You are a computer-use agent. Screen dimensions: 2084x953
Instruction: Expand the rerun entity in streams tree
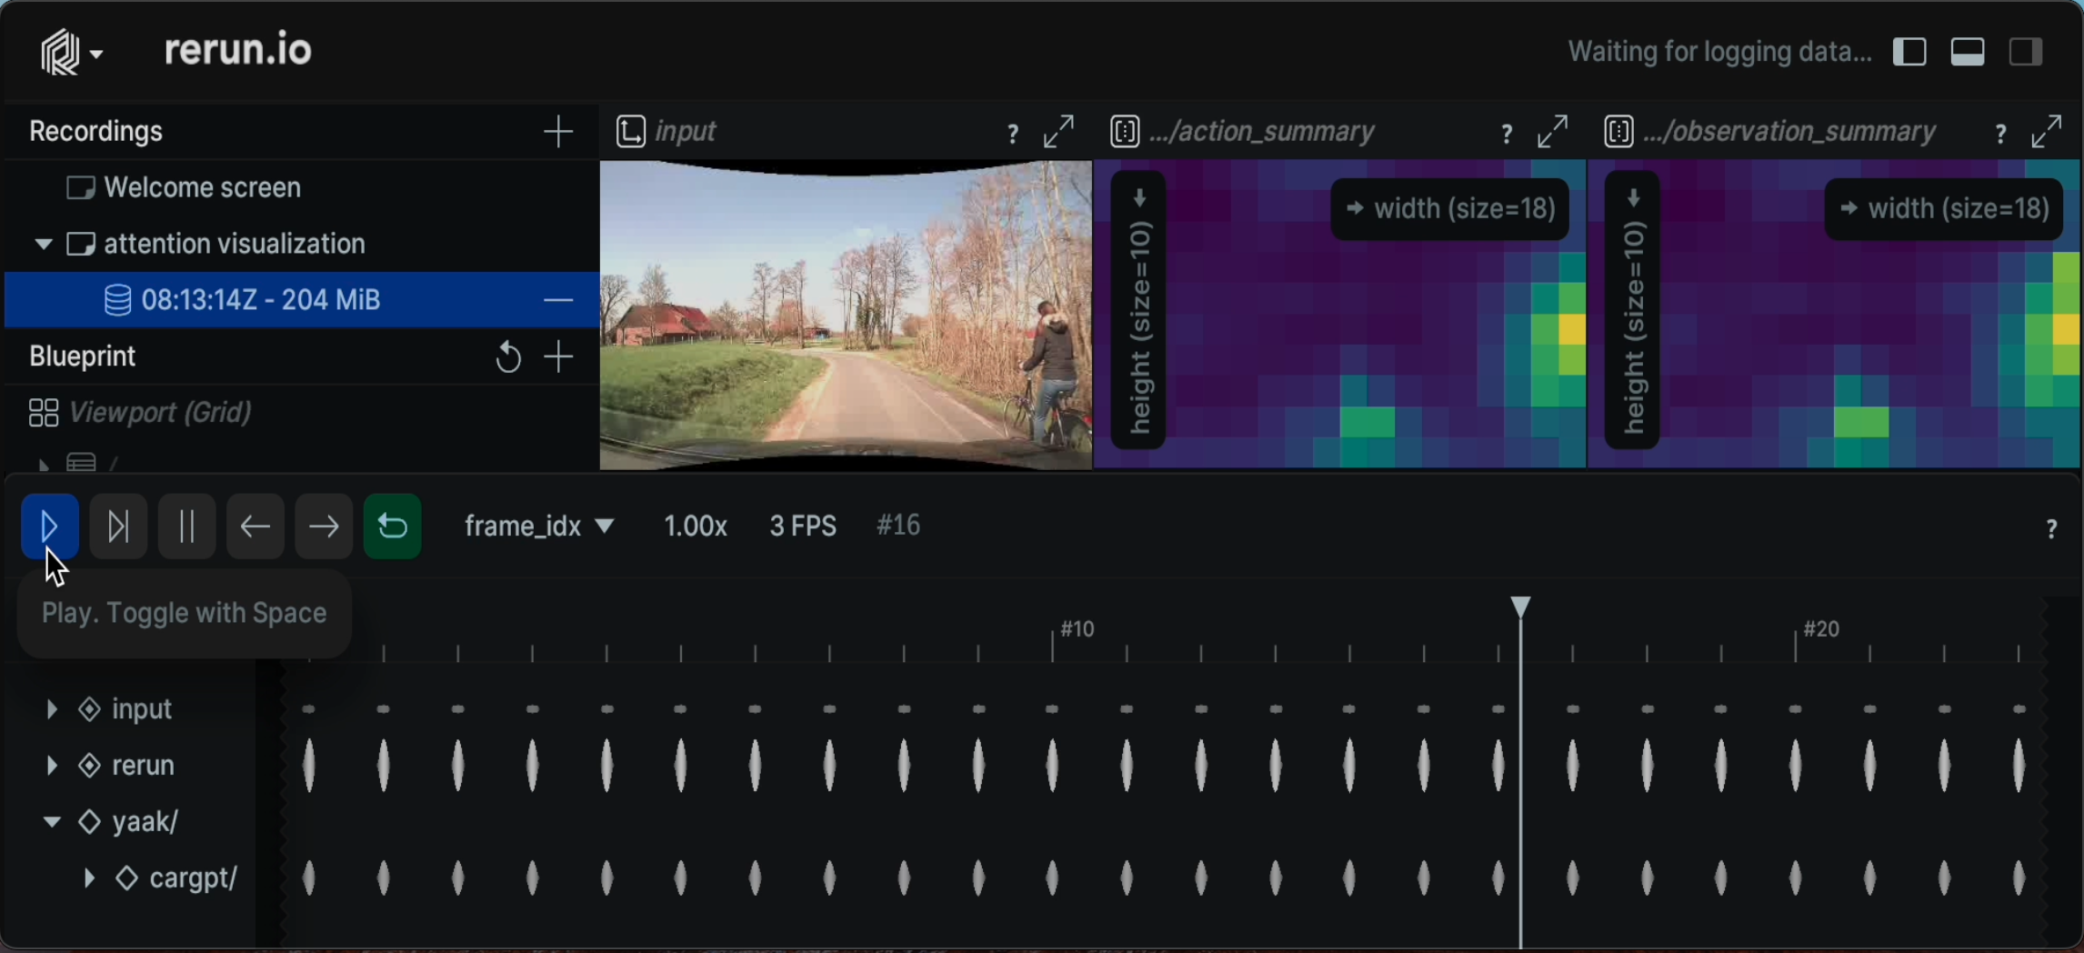(x=52, y=766)
